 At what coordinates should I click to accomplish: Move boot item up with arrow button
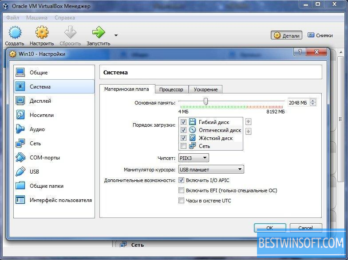coord(249,121)
